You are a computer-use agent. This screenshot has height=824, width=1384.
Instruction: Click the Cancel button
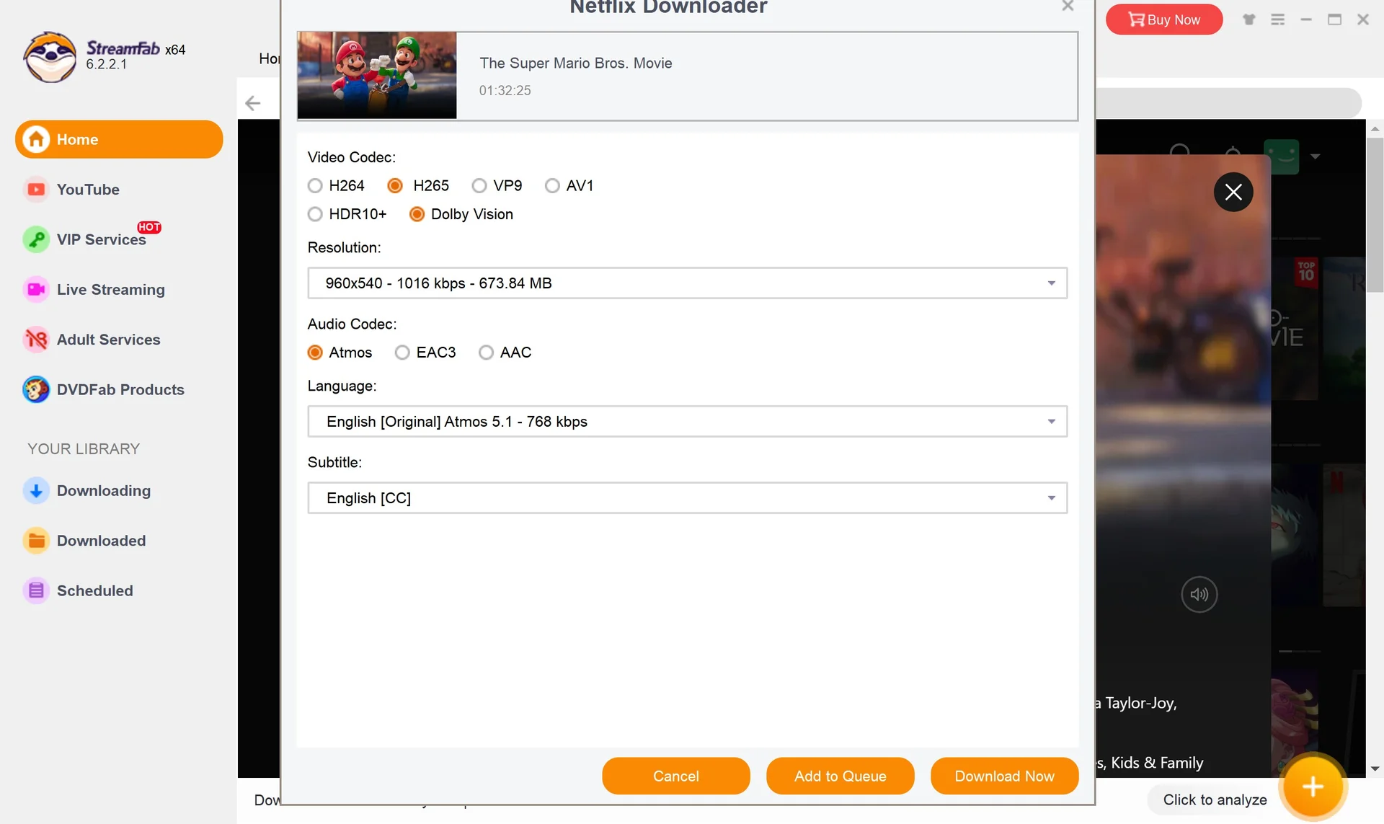pyautogui.click(x=676, y=776)
